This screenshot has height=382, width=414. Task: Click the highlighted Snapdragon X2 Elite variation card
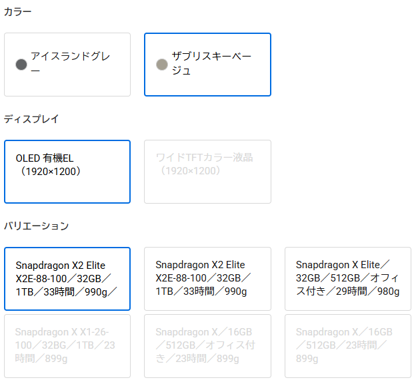click(67, 278)
